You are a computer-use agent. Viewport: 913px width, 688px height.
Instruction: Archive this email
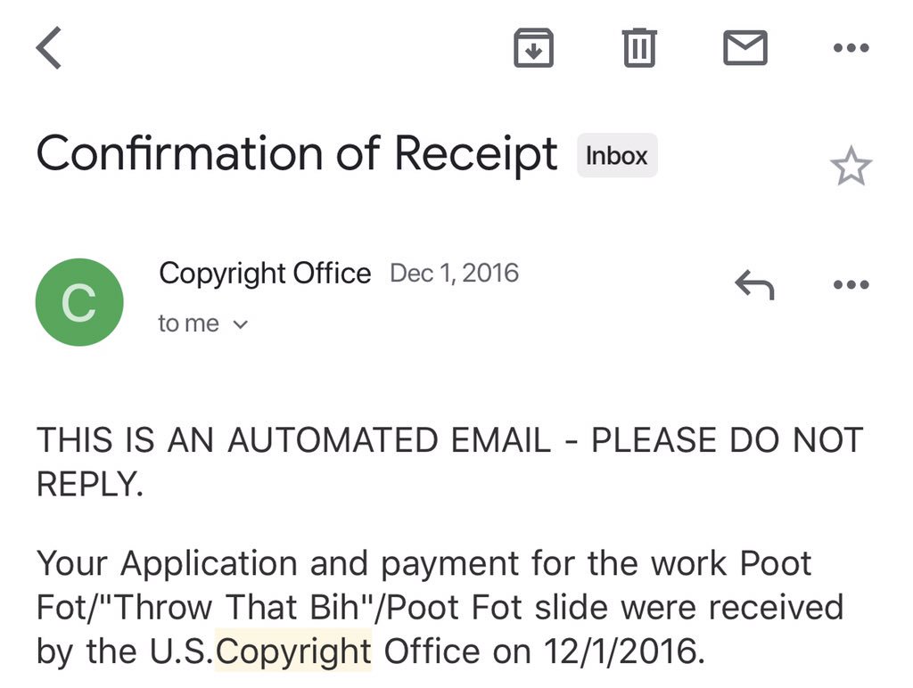coord(533,48)
